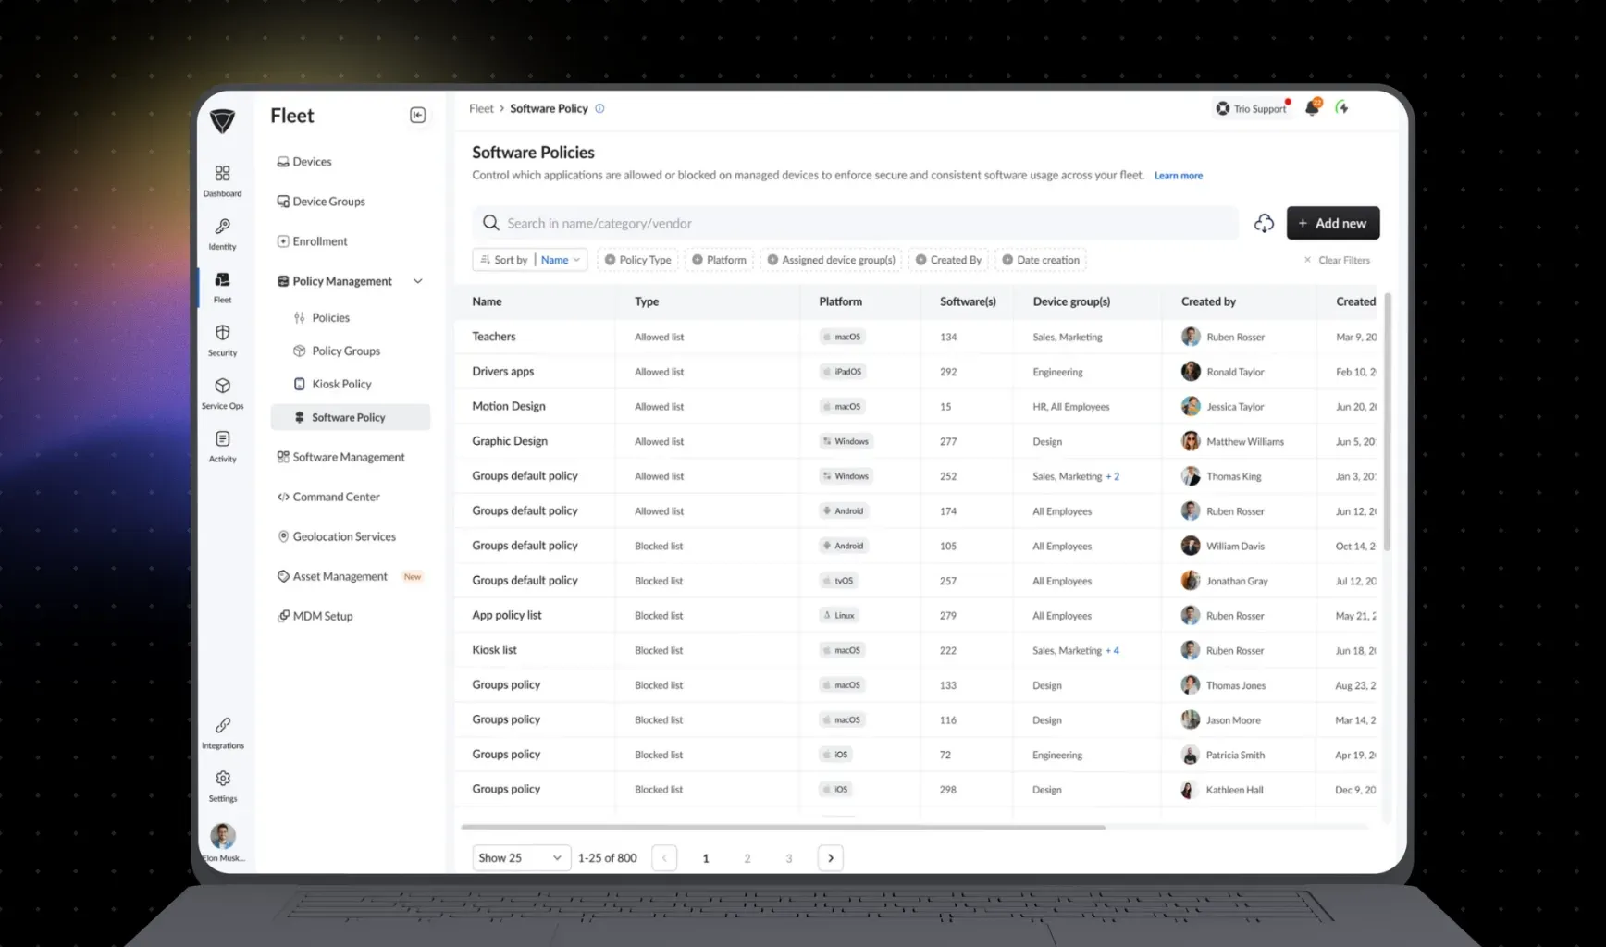Open Kiosk Policy submenu item
The height and width of the screenshot is (947, 1606).
(x=333, y=384)
